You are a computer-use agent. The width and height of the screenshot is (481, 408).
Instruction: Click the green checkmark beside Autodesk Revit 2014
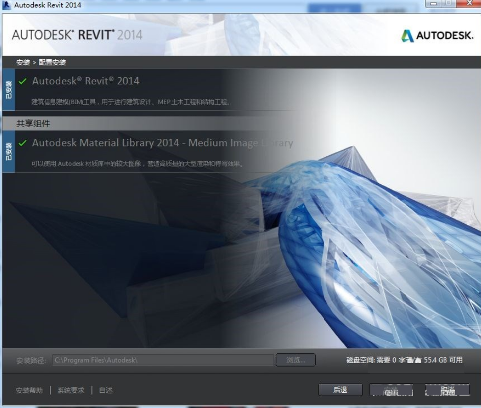pos(22,81)
